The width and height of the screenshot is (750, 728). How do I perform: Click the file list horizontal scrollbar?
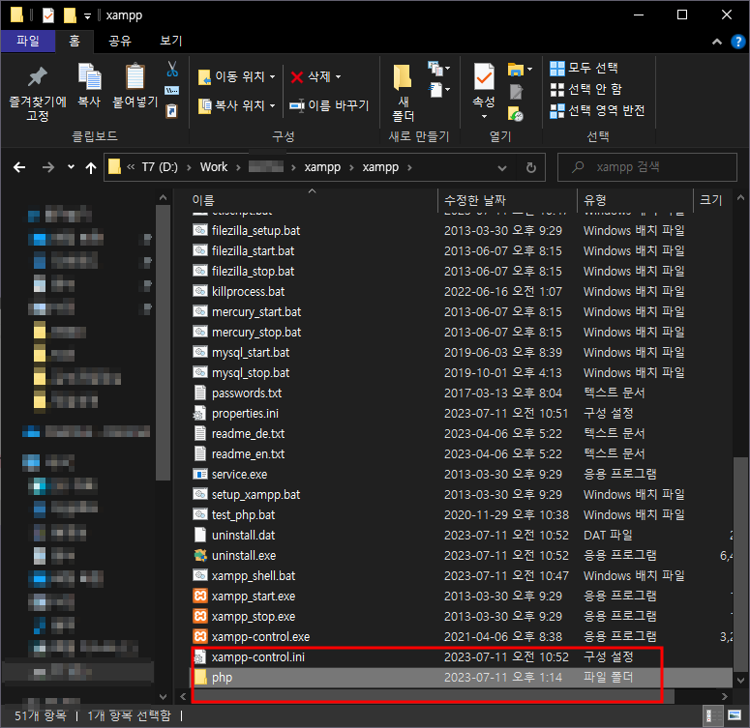click(432, 696)
